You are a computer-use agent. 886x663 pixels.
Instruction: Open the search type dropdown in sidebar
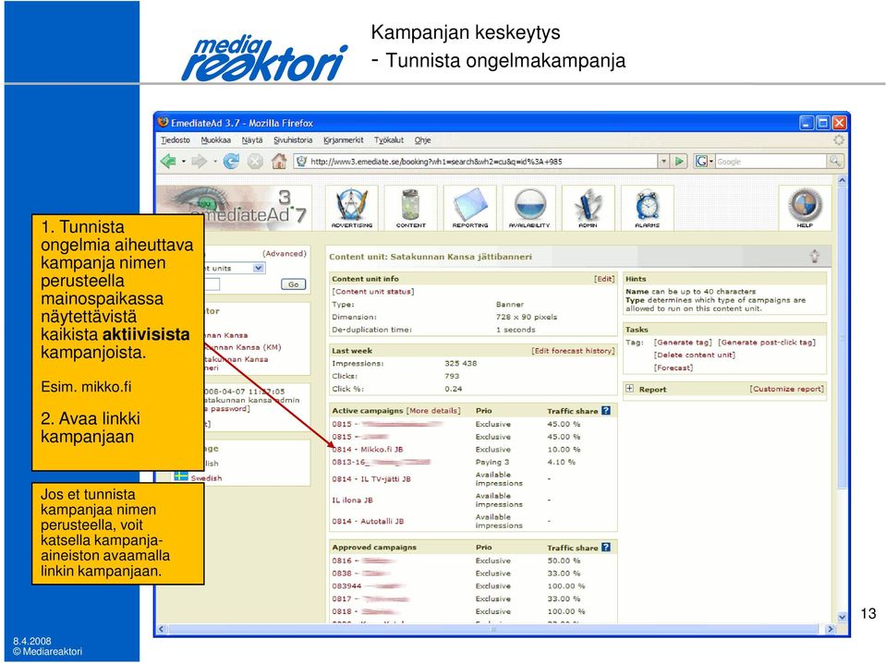point(259,268)
